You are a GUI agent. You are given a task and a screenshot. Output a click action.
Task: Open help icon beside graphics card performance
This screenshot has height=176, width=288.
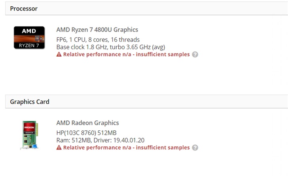195,148
